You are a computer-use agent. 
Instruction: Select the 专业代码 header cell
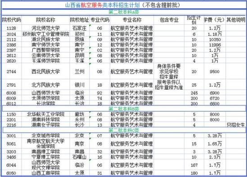click(x=100, y=20)
